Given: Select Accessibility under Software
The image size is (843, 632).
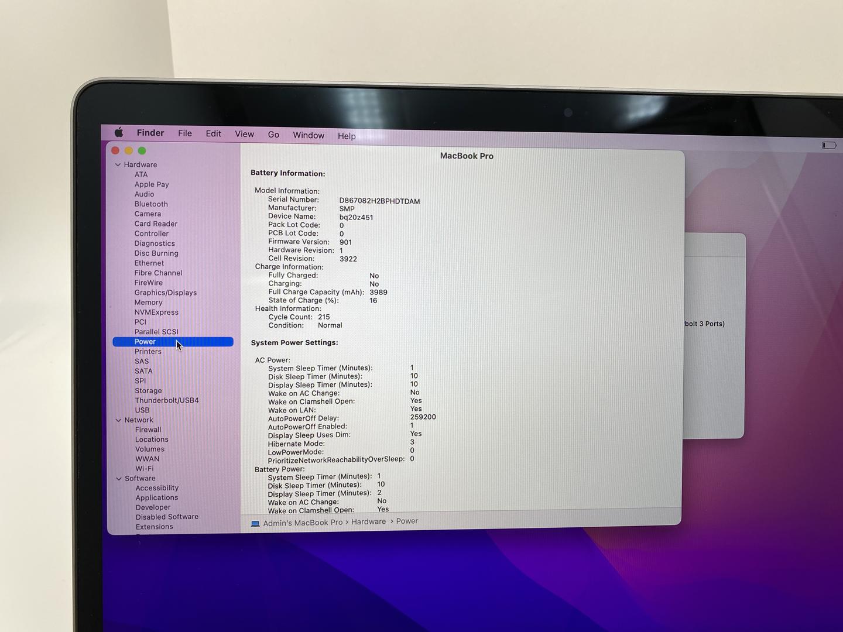Looking at the screenshot, I should pos(157,488).
